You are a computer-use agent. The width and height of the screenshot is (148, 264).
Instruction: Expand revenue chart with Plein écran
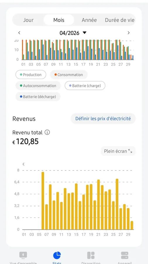tap(118, 151)
